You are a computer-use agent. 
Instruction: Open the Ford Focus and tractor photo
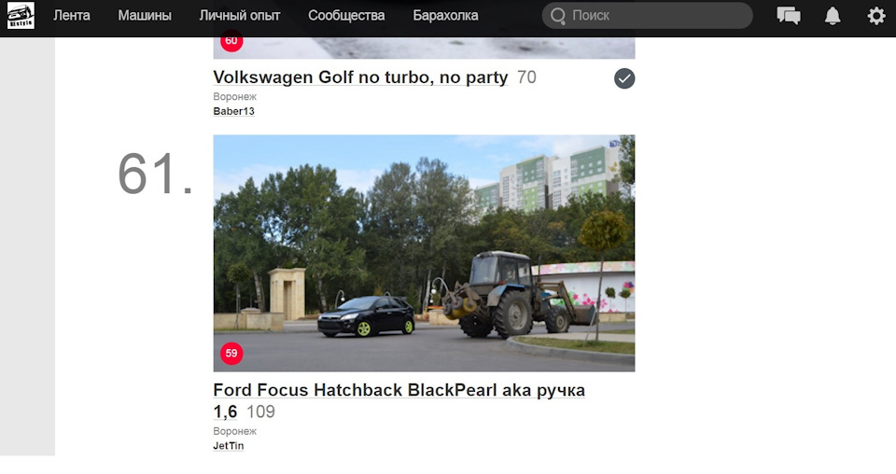[424, 253]
